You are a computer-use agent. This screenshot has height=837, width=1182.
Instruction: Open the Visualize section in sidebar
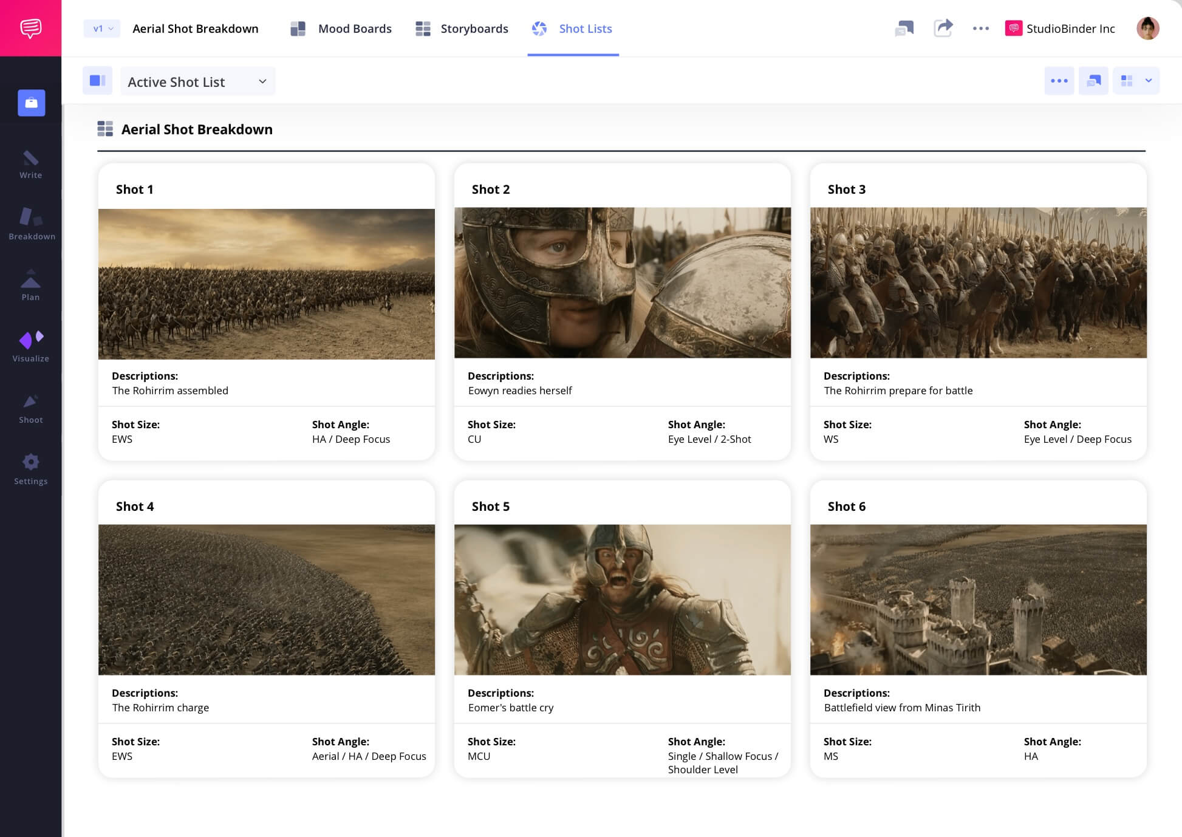click(31, 347)
